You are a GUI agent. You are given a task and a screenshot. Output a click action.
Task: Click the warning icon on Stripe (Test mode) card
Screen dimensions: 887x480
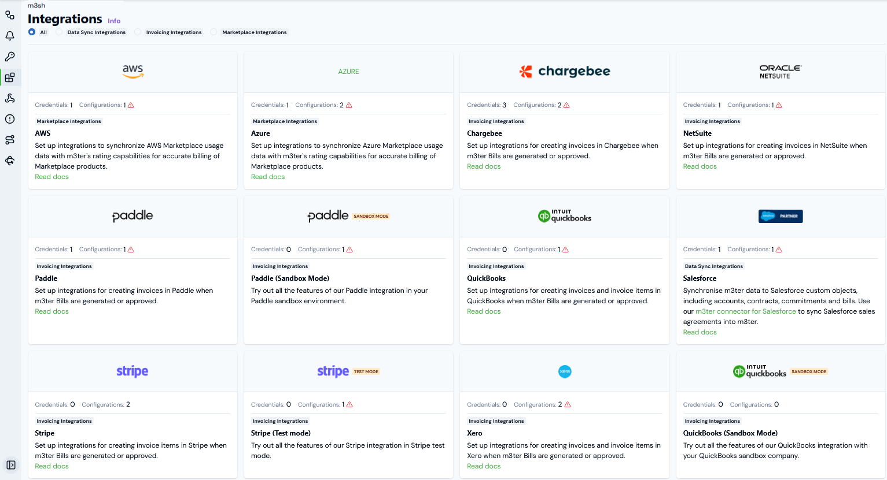tap(349, 404)
